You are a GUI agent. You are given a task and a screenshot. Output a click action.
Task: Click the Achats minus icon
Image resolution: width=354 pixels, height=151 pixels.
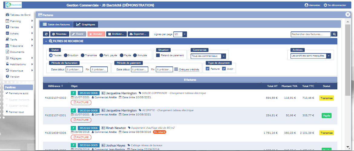pos(7,33)
